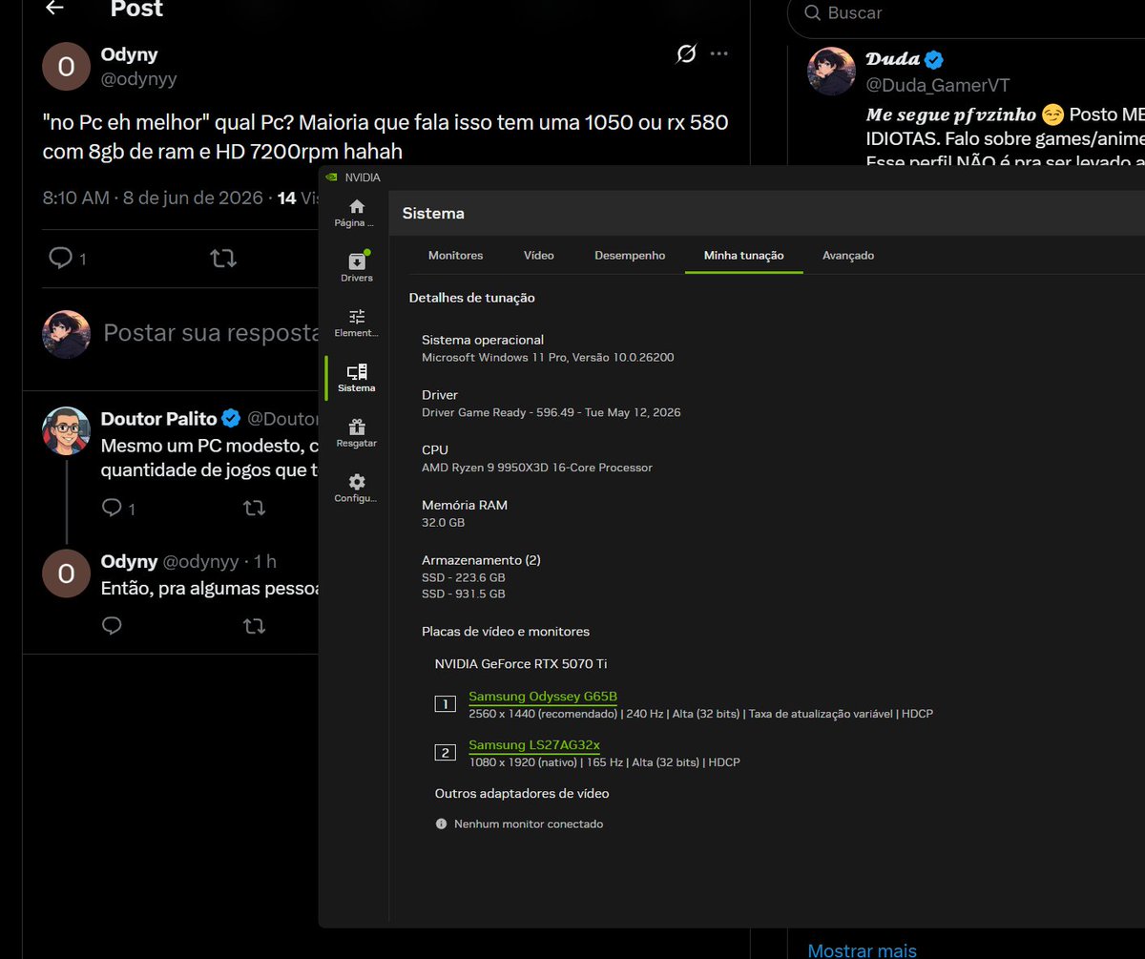Open Odyny's avatar on the main post
The height and width of the screenshot is (959, 1145).
[x=67, y=67]
